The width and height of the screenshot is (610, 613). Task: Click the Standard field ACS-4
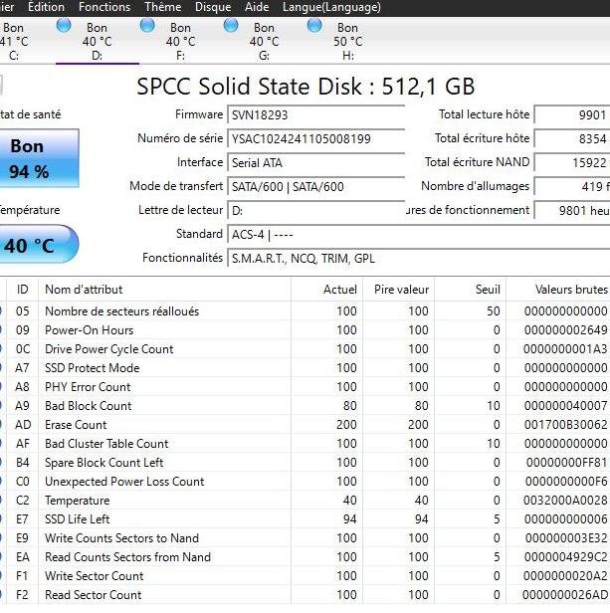pyautogui.click(x=418, y=235)
